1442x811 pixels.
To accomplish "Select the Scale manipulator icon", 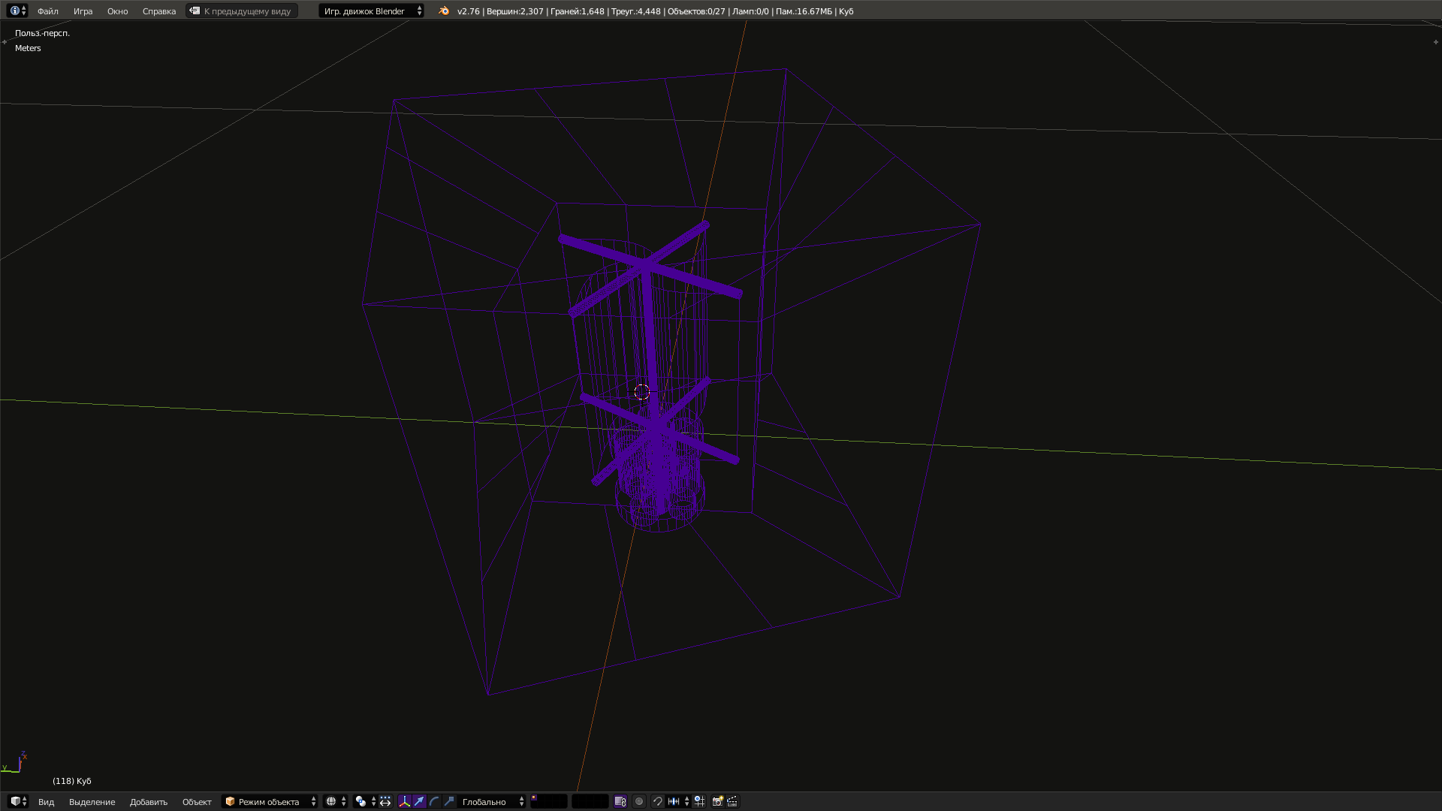I will [449, 801].
